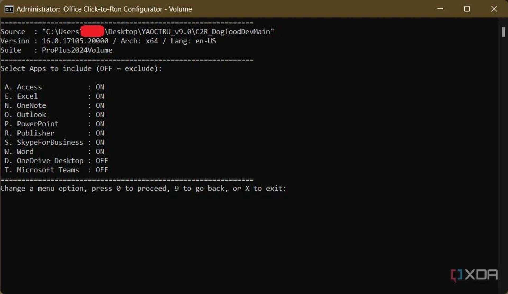Click the "Change a menu option" prompt line

click(x=143, y=189)
